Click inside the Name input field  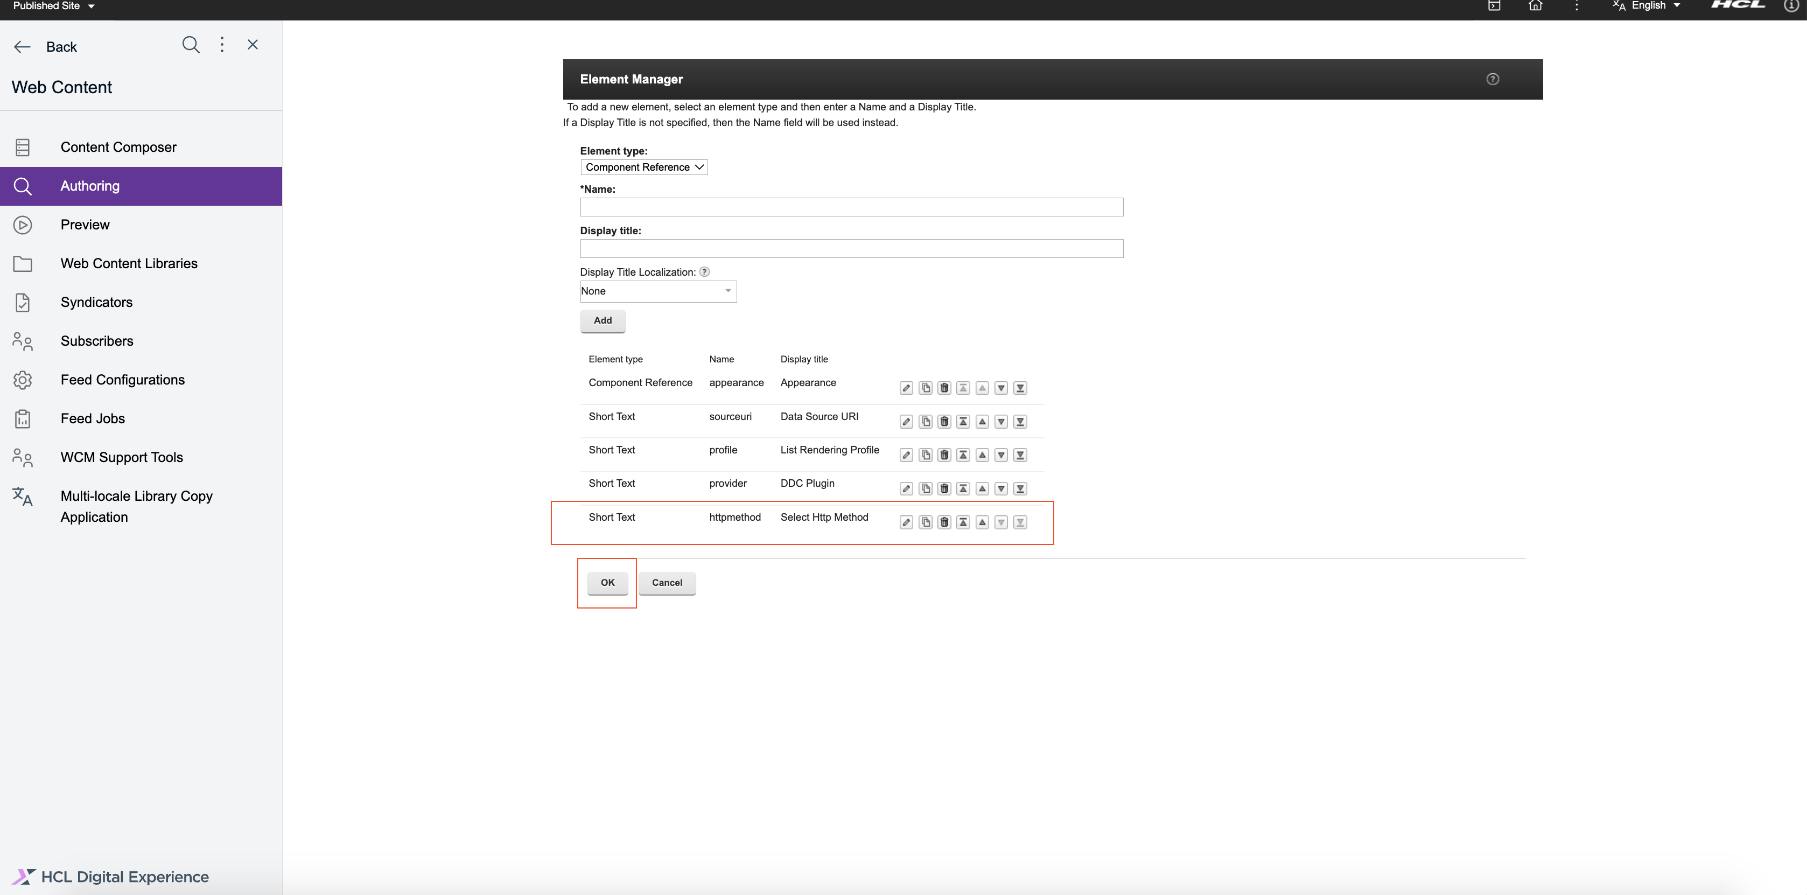pos(851,207)
